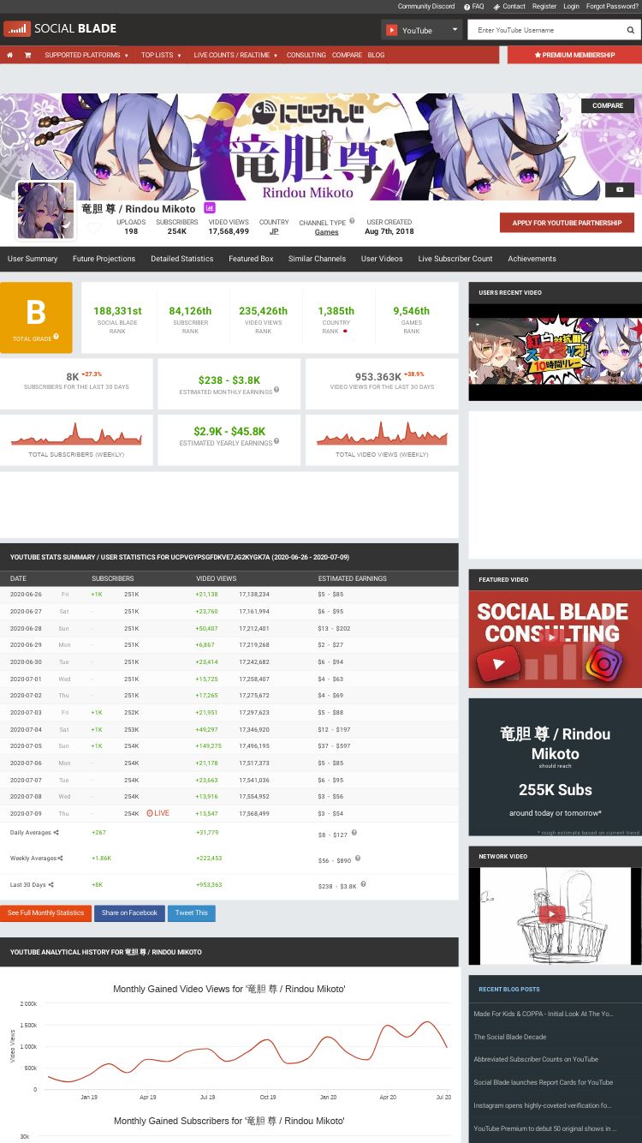Image resolution: width=642 pixels, height=1143 pixels.
Task: Click the Games channel type link
Action: [x=326, y=232]
